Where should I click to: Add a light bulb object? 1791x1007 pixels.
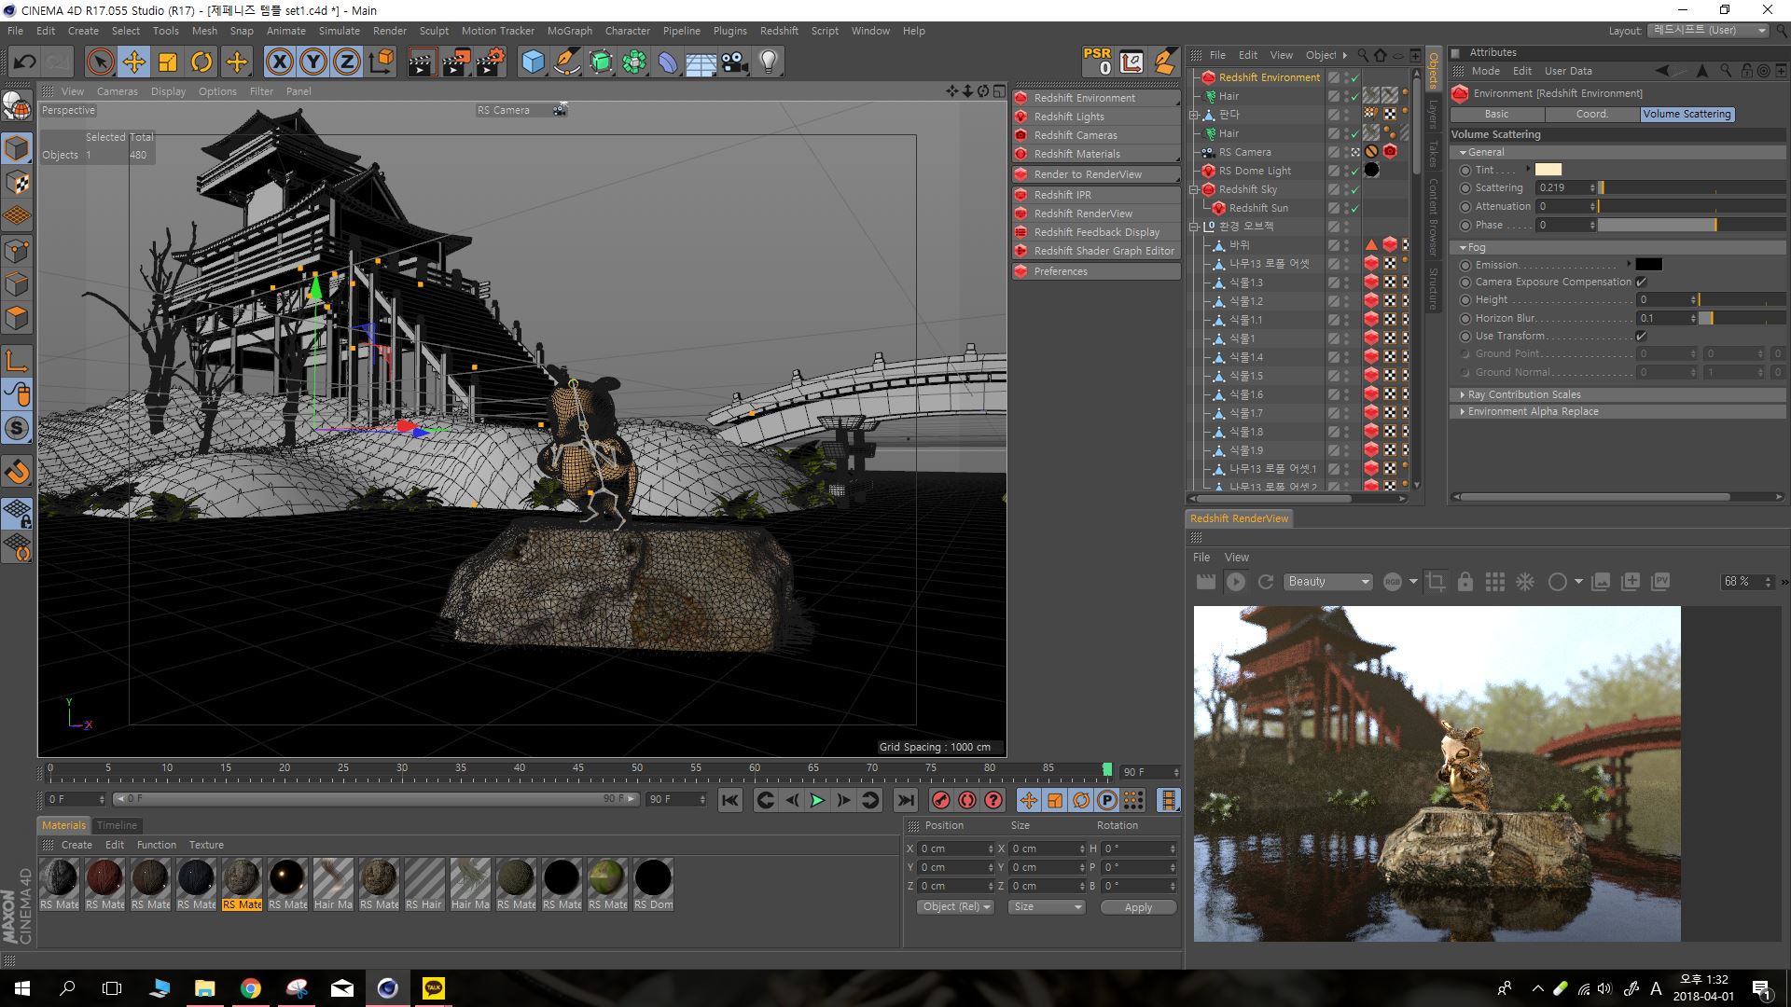click(769, 62)
